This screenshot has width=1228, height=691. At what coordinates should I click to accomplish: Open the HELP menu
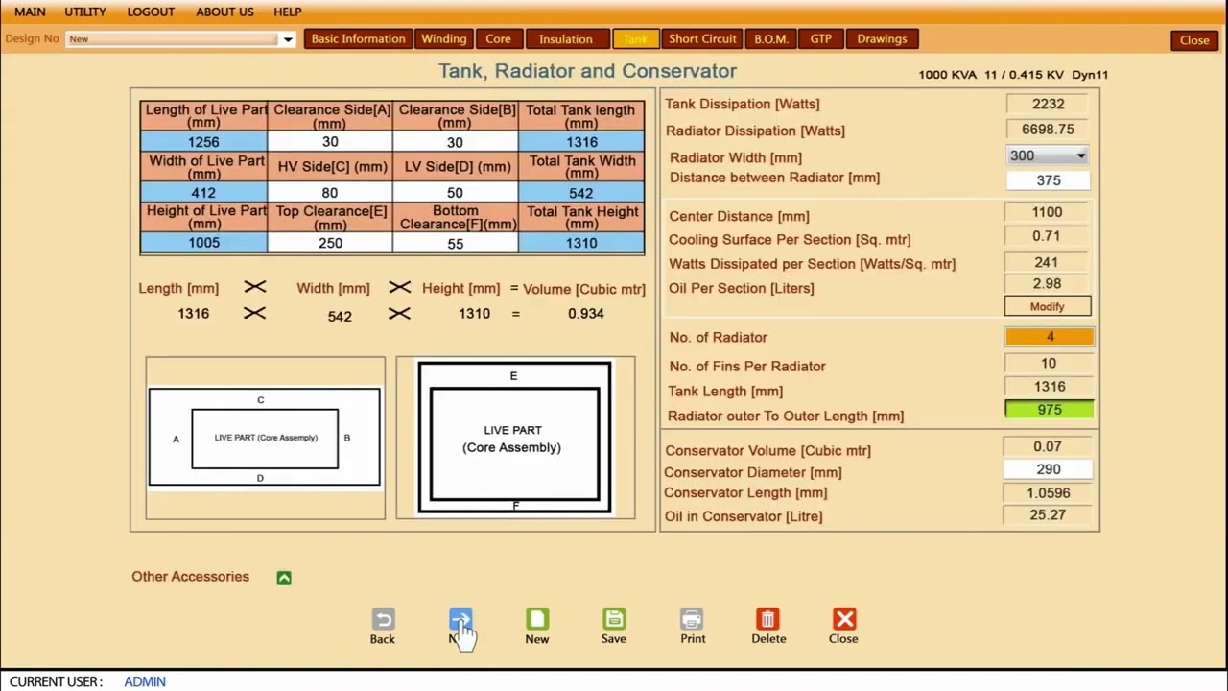[x=288, y=12]
